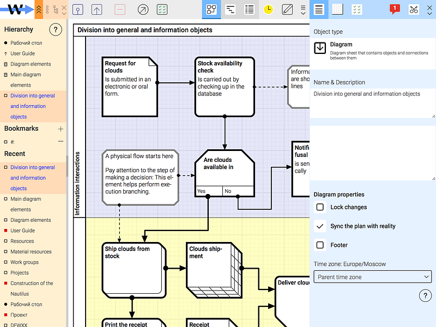Add a bookmark with plus icon

click(60, 129)
